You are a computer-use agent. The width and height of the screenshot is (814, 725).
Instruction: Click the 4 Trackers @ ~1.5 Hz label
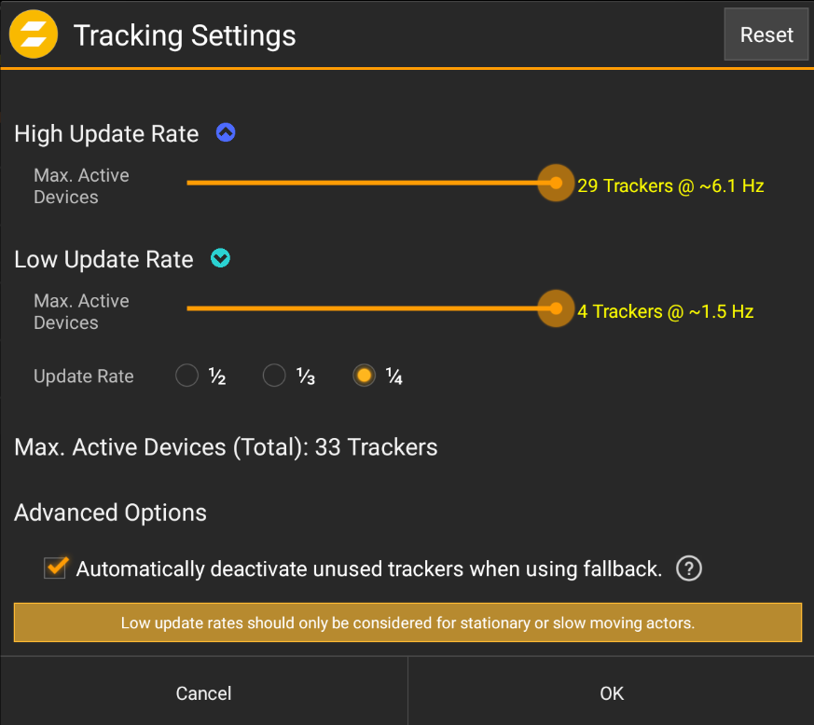tap(664, 311)
